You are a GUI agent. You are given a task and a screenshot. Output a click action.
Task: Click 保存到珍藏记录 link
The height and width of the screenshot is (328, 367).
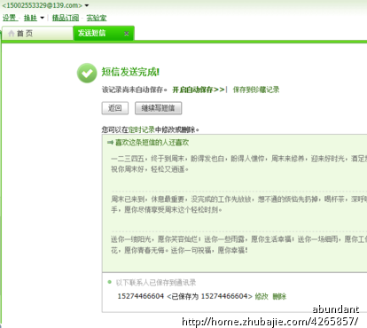click(256, 90)
